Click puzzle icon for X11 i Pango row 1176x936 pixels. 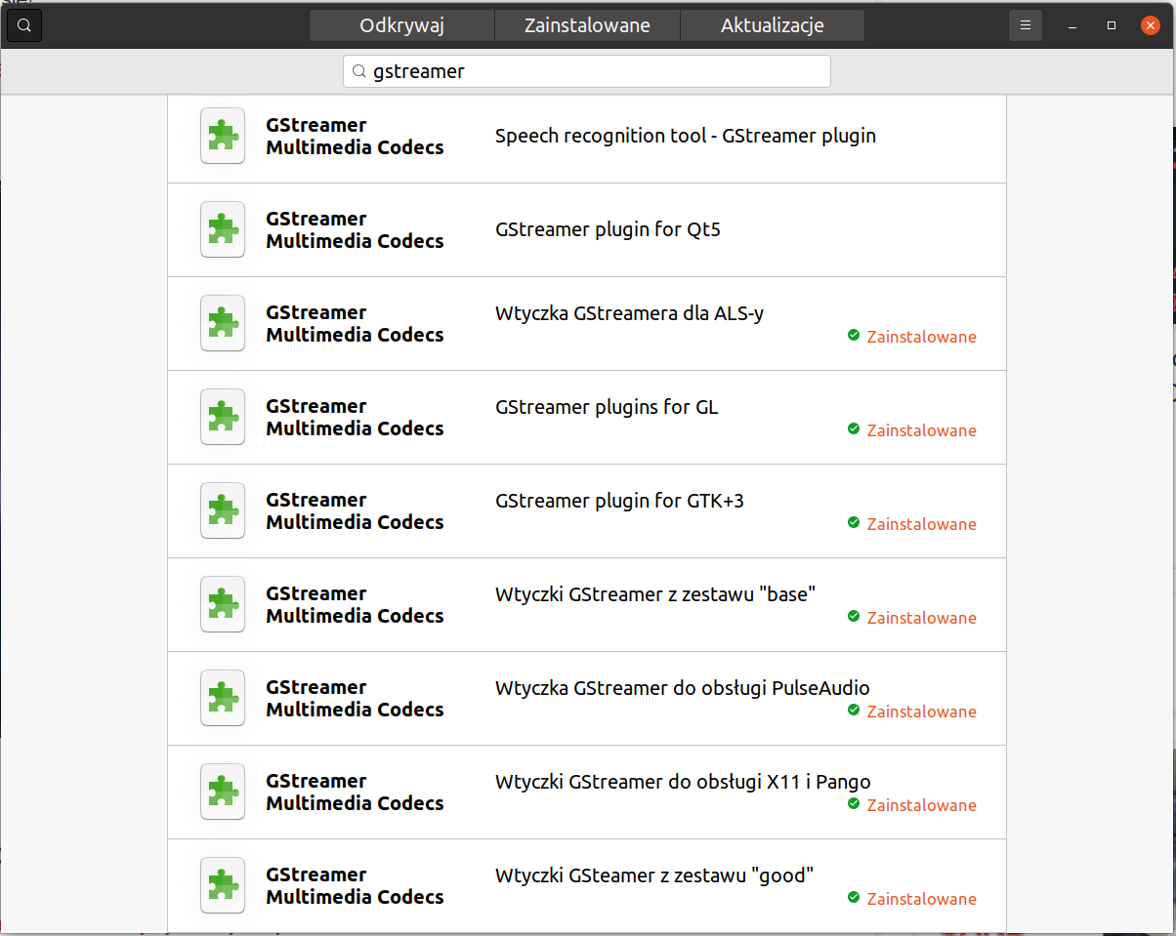coord(223,792)
